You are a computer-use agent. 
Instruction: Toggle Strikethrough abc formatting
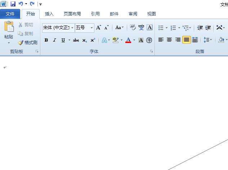tap(76, 40)
